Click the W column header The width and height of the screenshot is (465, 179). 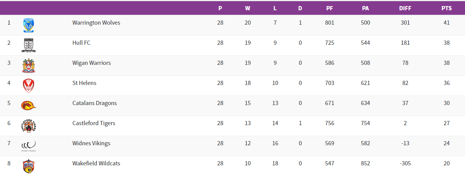[x=248, y=8]
